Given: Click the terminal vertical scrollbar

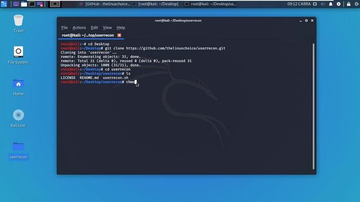Looking at the screenshot, I should [x=313, y=106].
